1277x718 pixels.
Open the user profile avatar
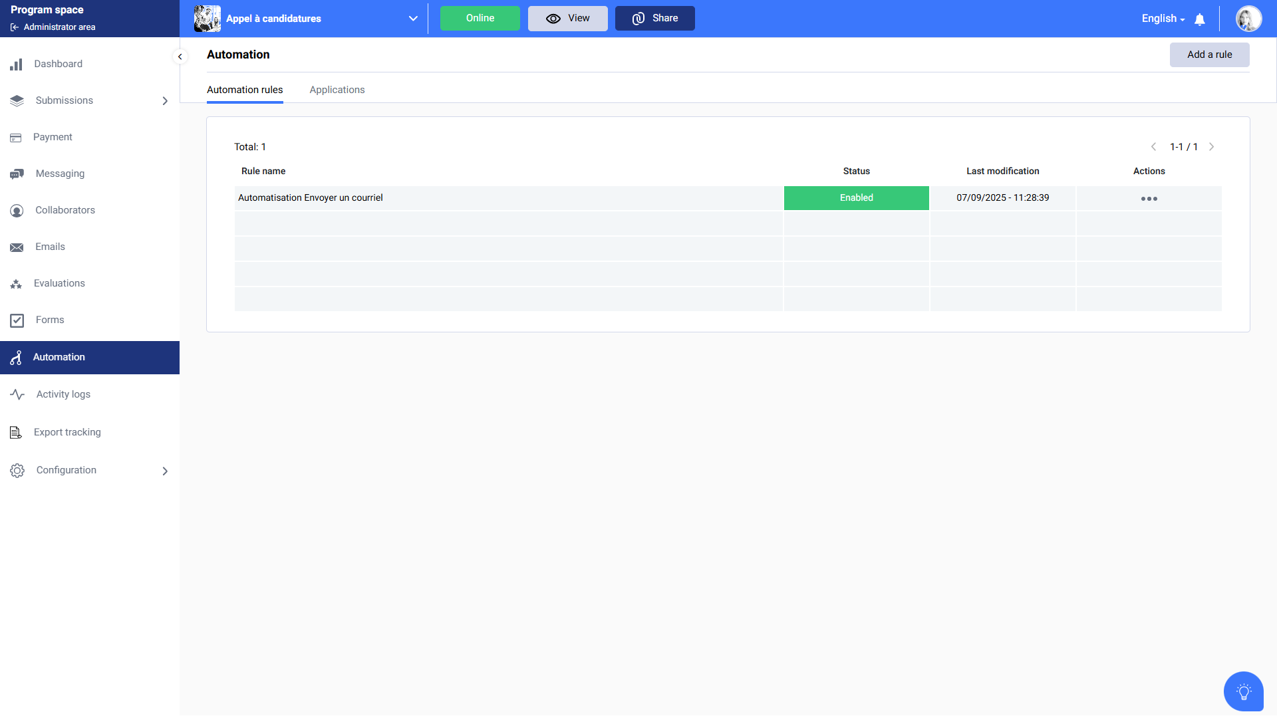(1248, 19)
